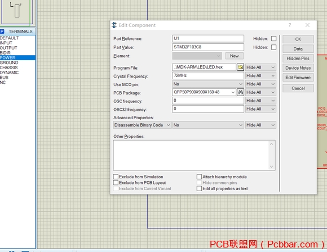Close the Edit Component dialog
The image size is (327, 252).
307,25
